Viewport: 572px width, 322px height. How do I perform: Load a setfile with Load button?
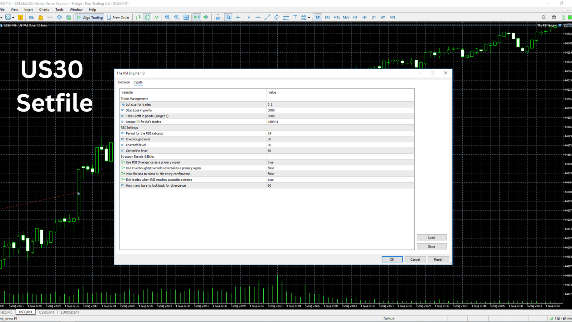point(432,237)
